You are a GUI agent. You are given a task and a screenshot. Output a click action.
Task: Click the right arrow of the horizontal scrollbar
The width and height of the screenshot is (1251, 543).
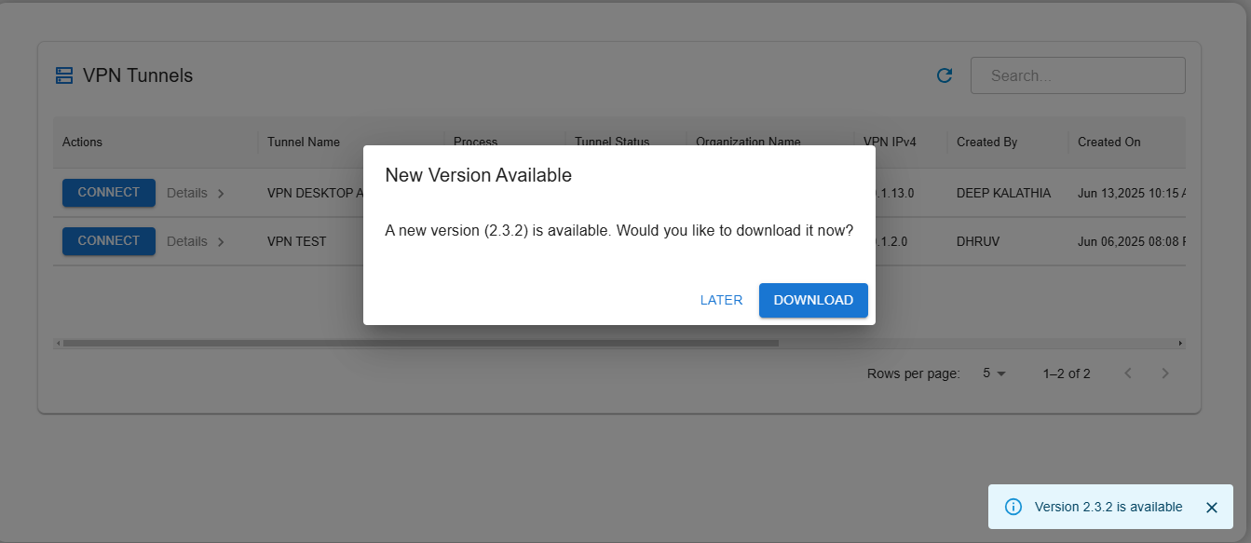tap(1180, 343)
